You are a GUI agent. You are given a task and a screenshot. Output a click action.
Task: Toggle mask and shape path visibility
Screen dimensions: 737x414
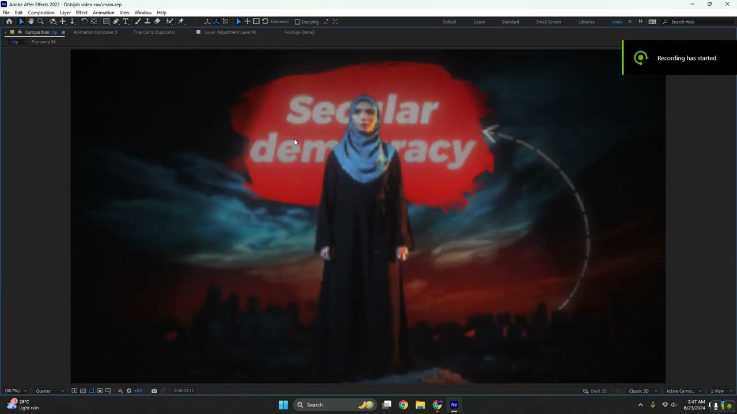click(91, 391)
